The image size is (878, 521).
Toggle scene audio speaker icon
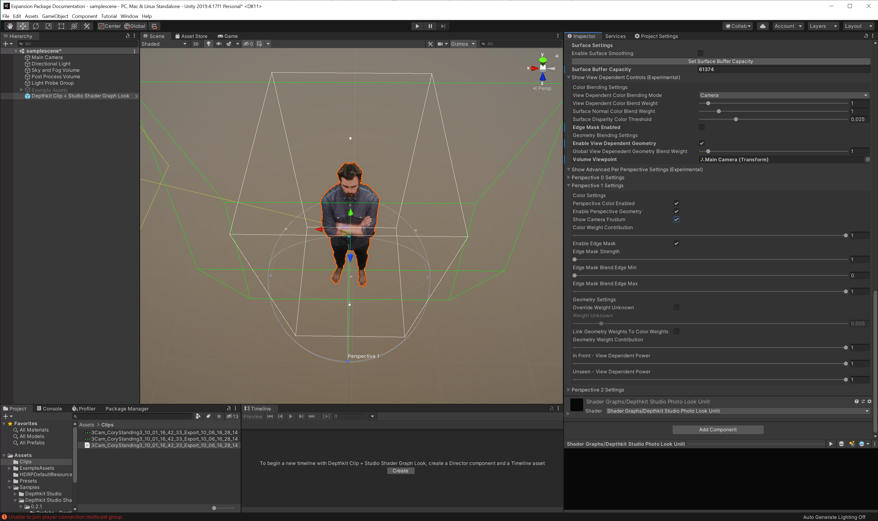pos(219,44)
